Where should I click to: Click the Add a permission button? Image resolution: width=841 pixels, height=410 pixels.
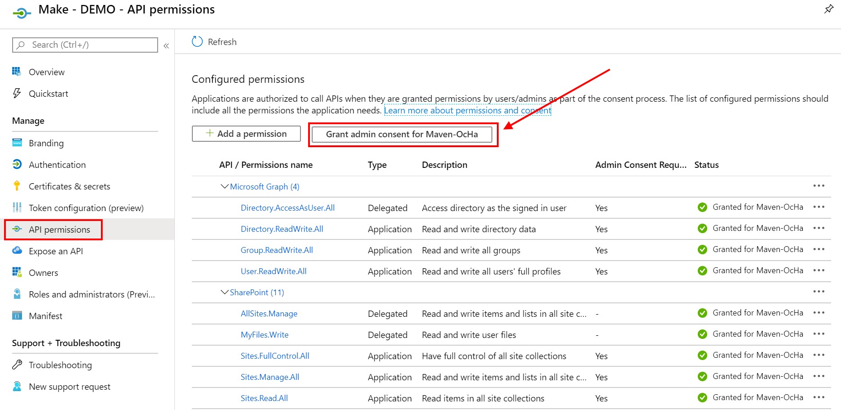pos(246,134)
